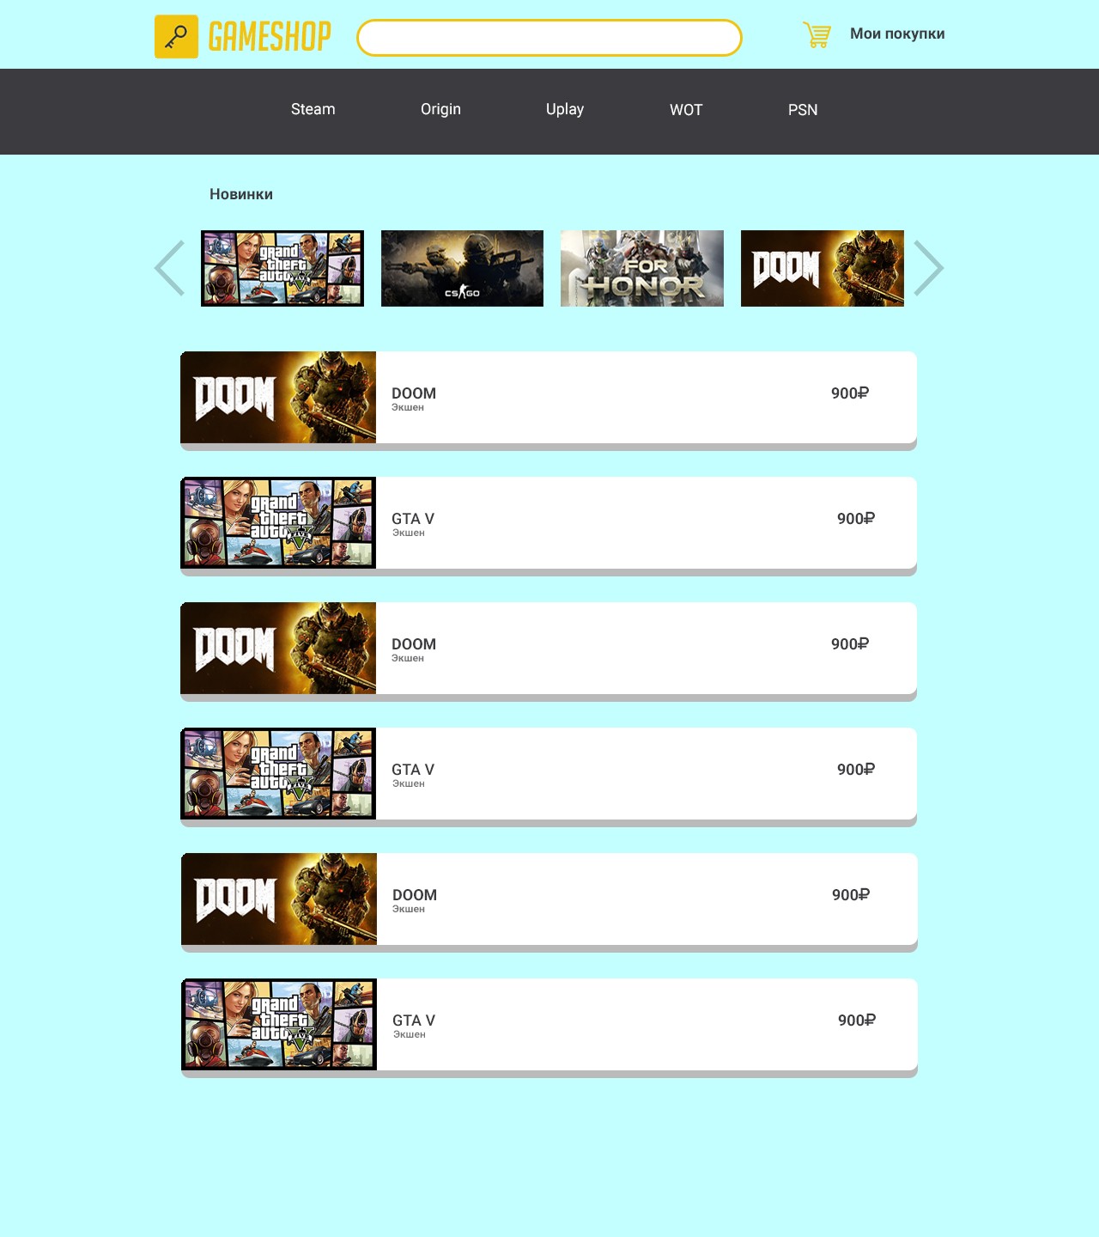
Task: Click the DOOM title in the first listing
Action: (x=414, y=393)
